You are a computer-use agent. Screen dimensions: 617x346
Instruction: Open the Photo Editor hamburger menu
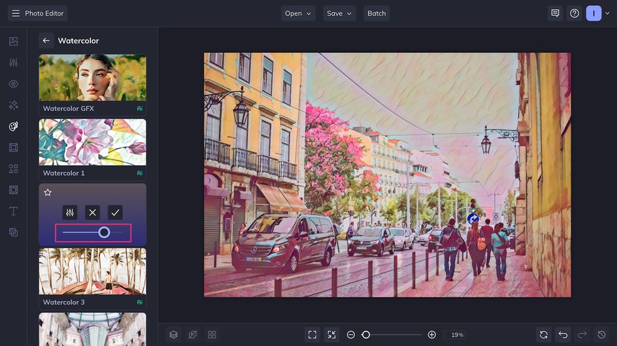16,13
